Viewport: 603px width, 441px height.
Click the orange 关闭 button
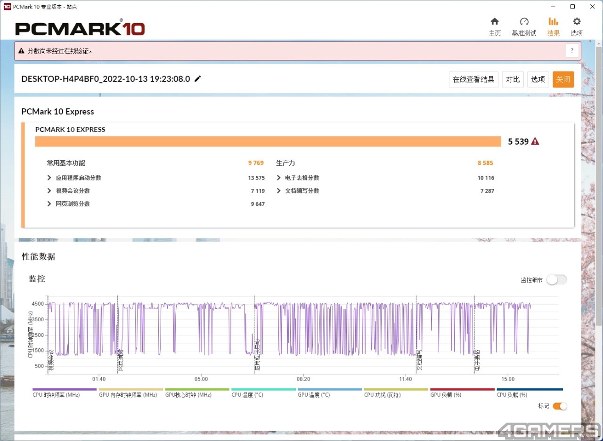(563, 79)
